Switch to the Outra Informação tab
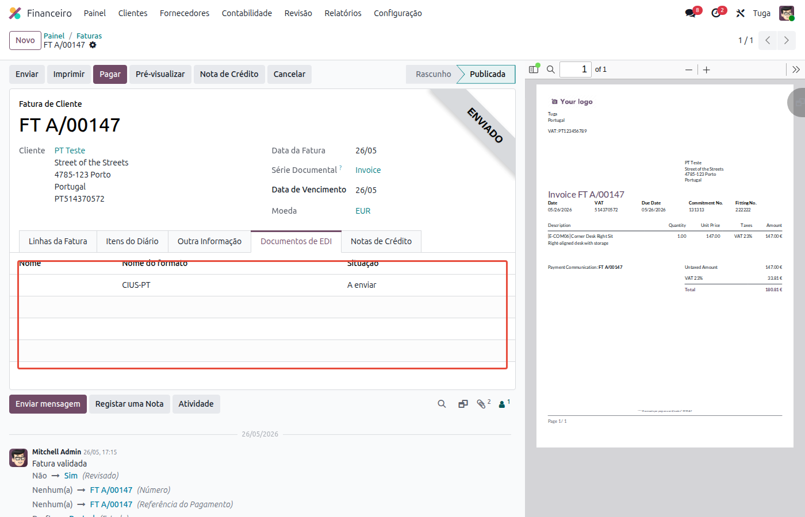Image resolution: width=805 pixels, height=517 pixels. click(209, 241)
